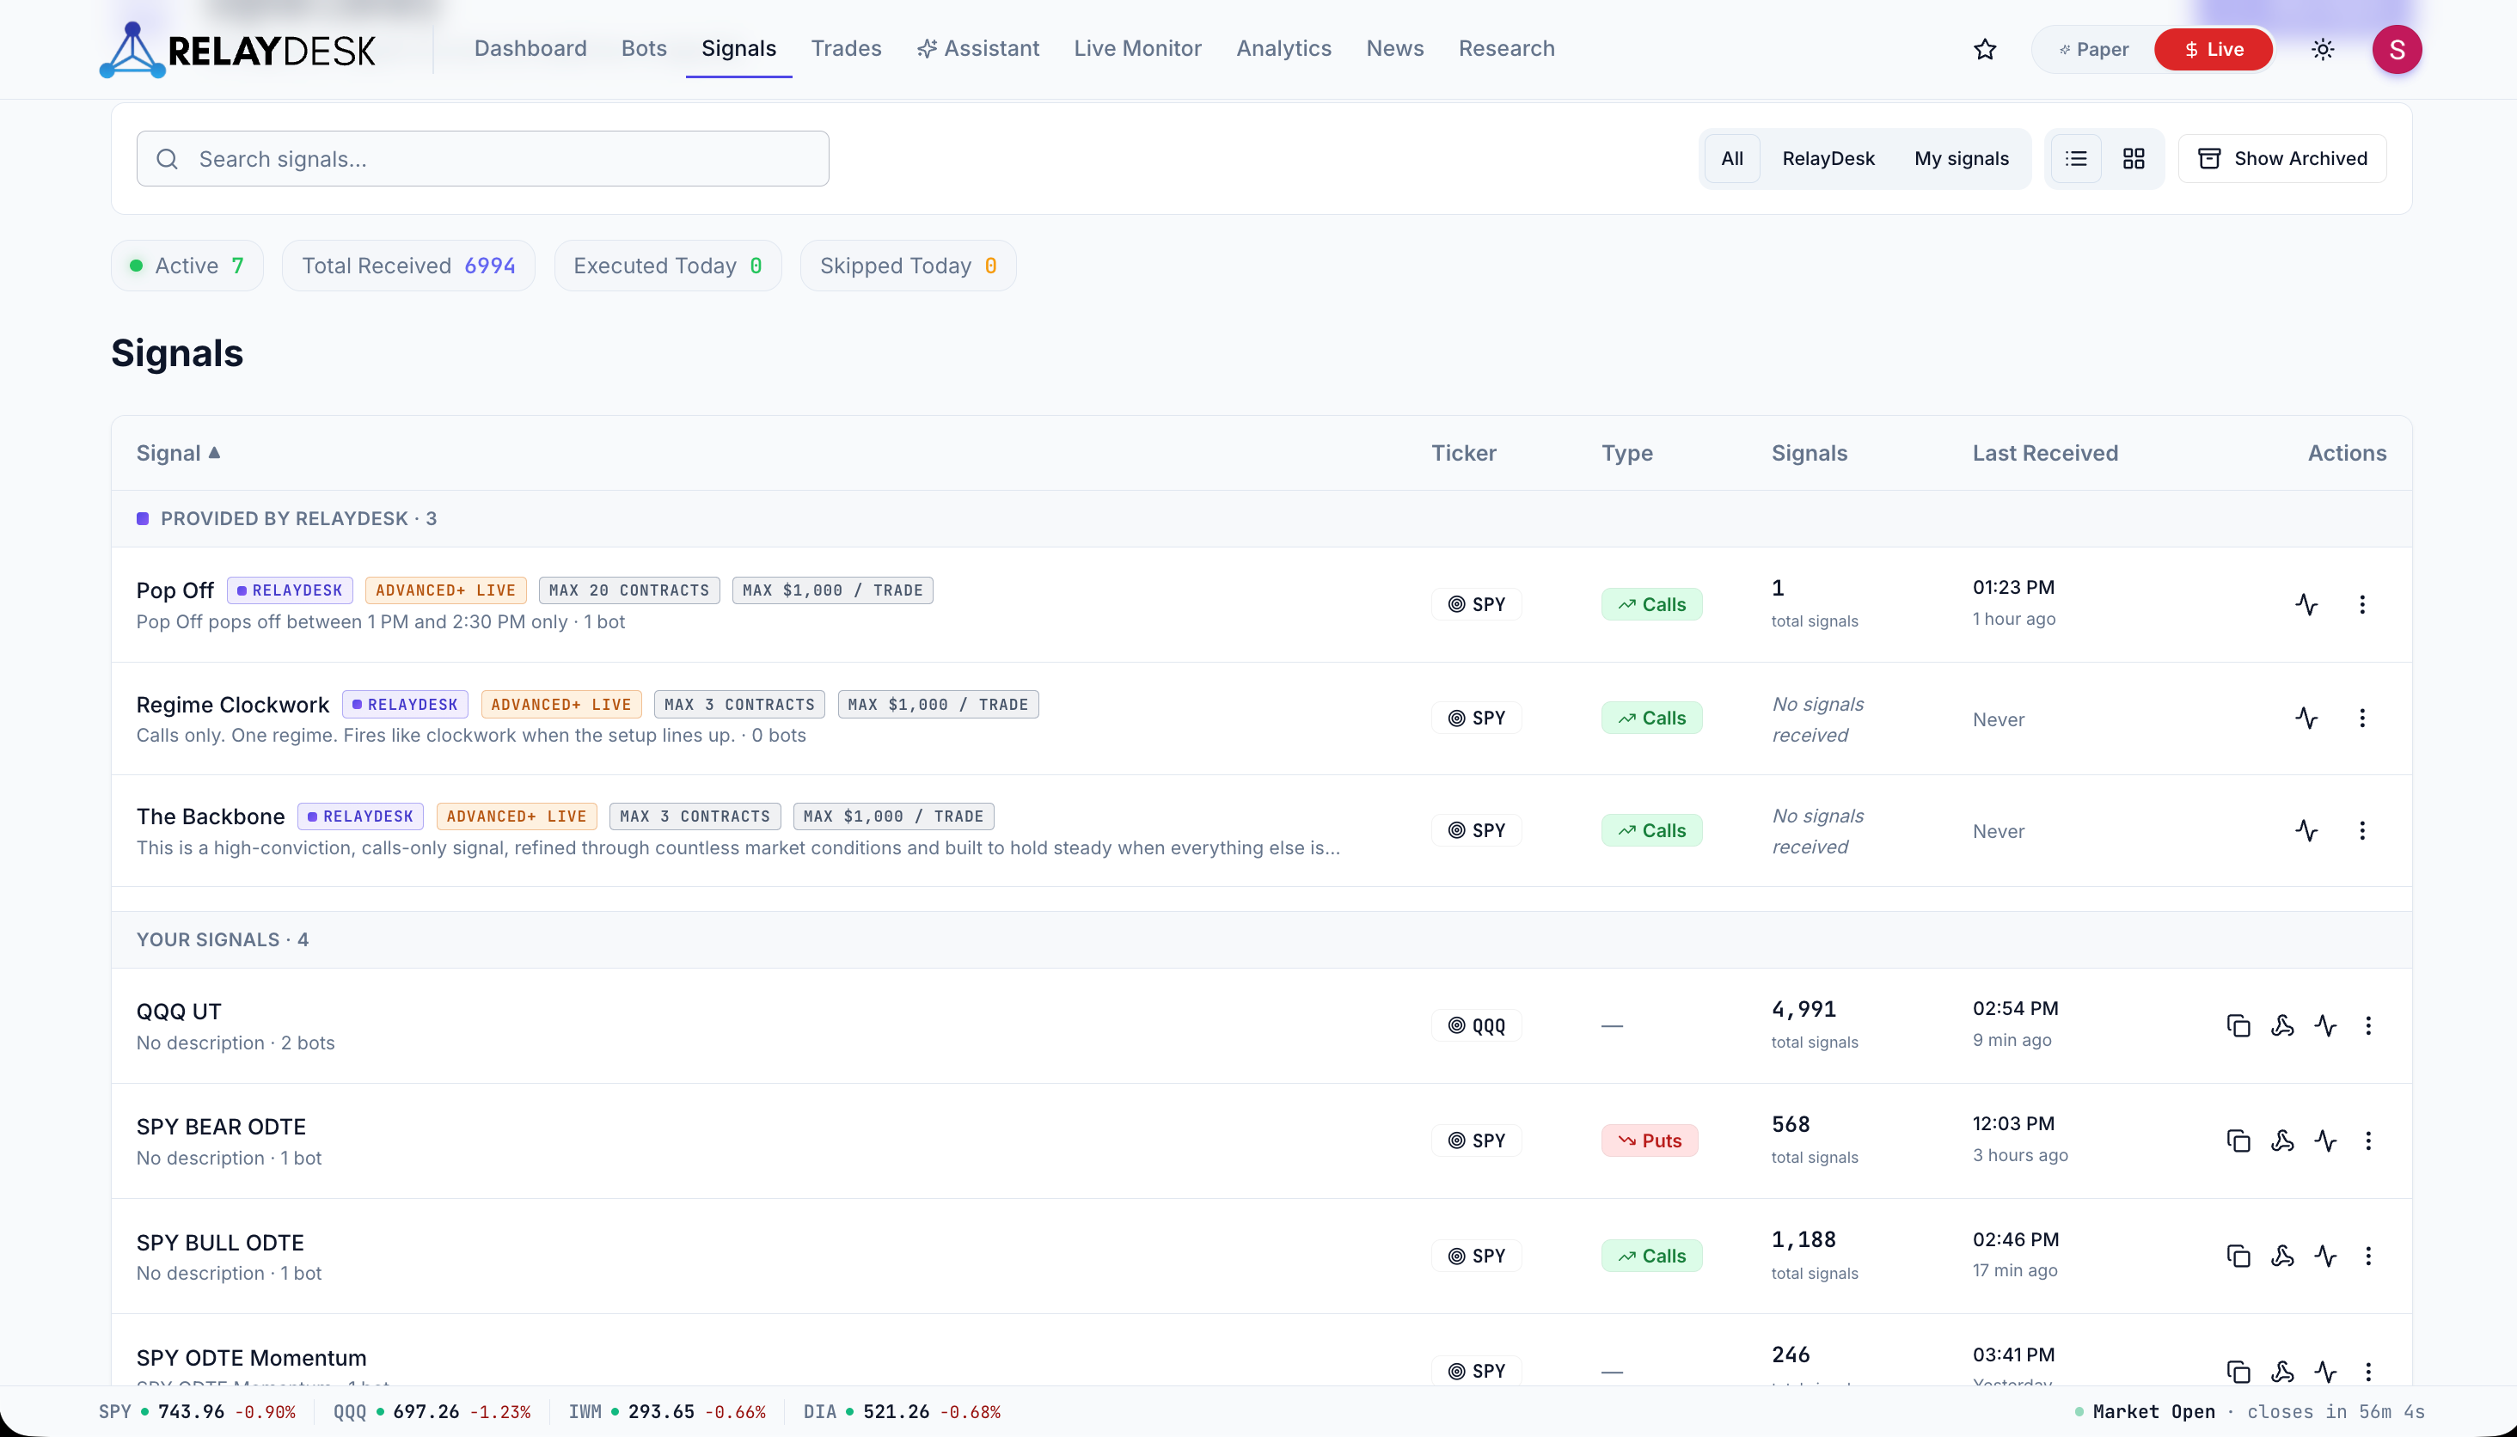Open the user avatar S menu

(x=2397, y=49)
